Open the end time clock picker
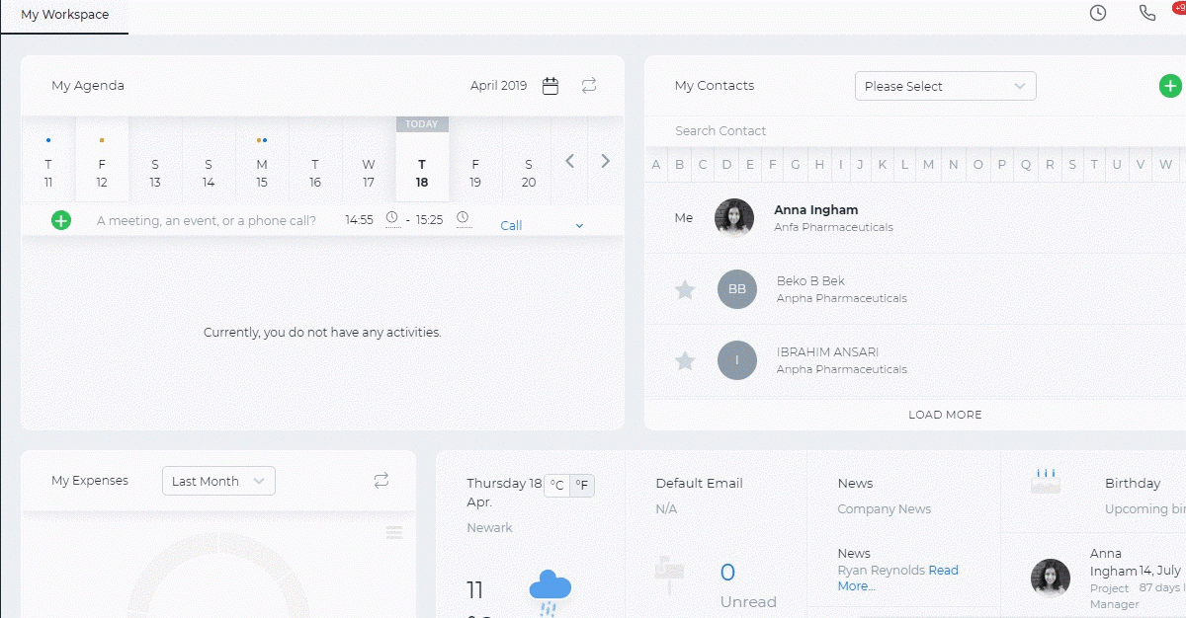Screen dimensions: 1186x618 point(463,218)
